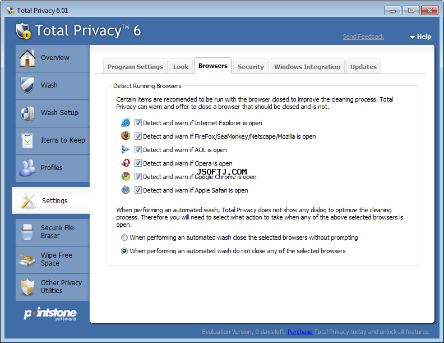This screenshot has width=444, height=343.
Task: Click the Google Chrome browser icon
Action: point(126,176)
